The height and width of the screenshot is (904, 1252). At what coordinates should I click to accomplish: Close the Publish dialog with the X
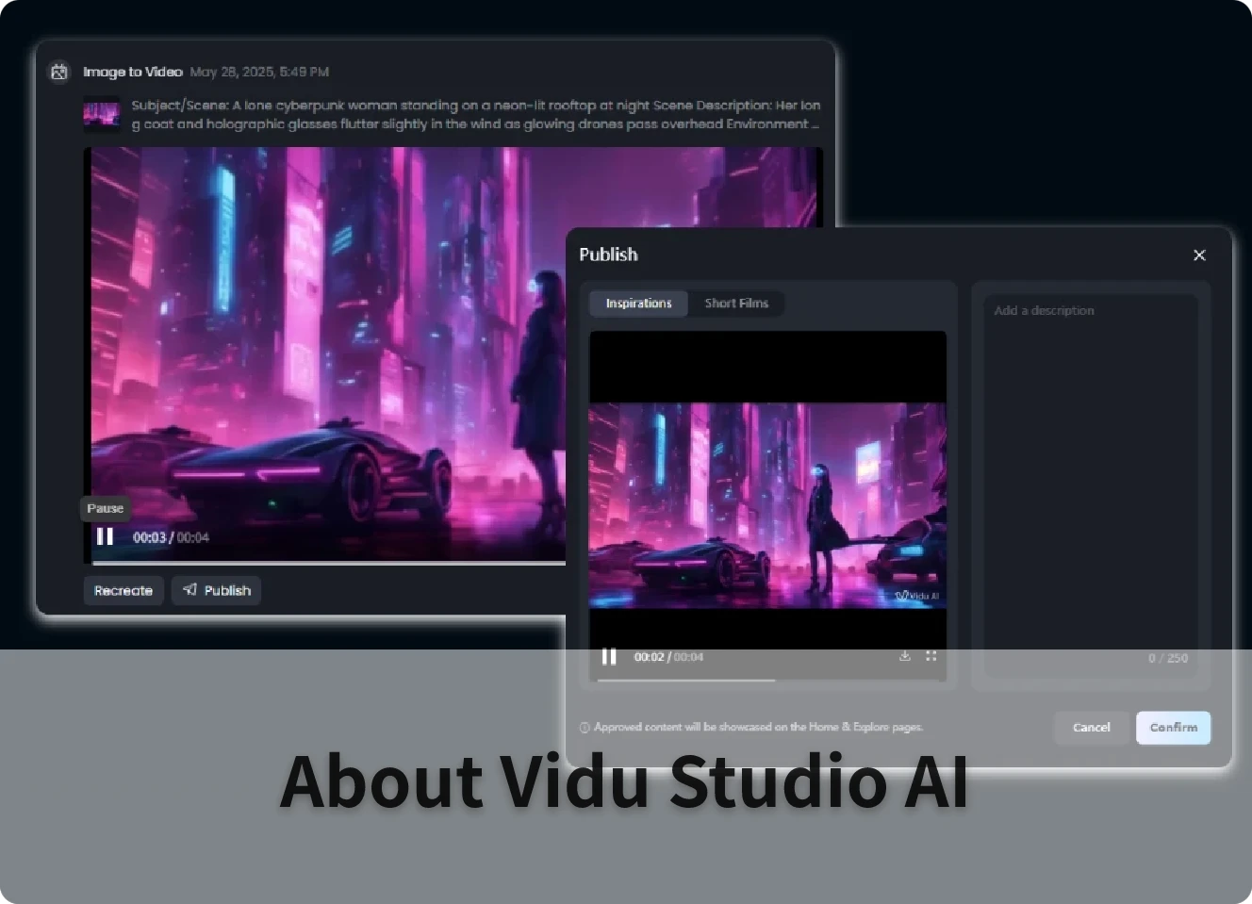tap(1199, 255)
